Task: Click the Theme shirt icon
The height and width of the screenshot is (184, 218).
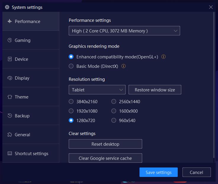Action: tap(10, 97)
